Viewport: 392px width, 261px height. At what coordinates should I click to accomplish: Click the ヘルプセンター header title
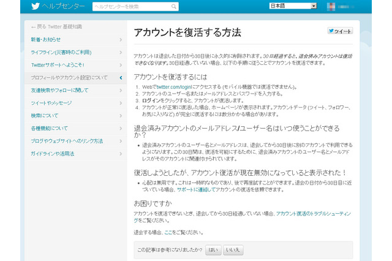[x=64, y=6]
